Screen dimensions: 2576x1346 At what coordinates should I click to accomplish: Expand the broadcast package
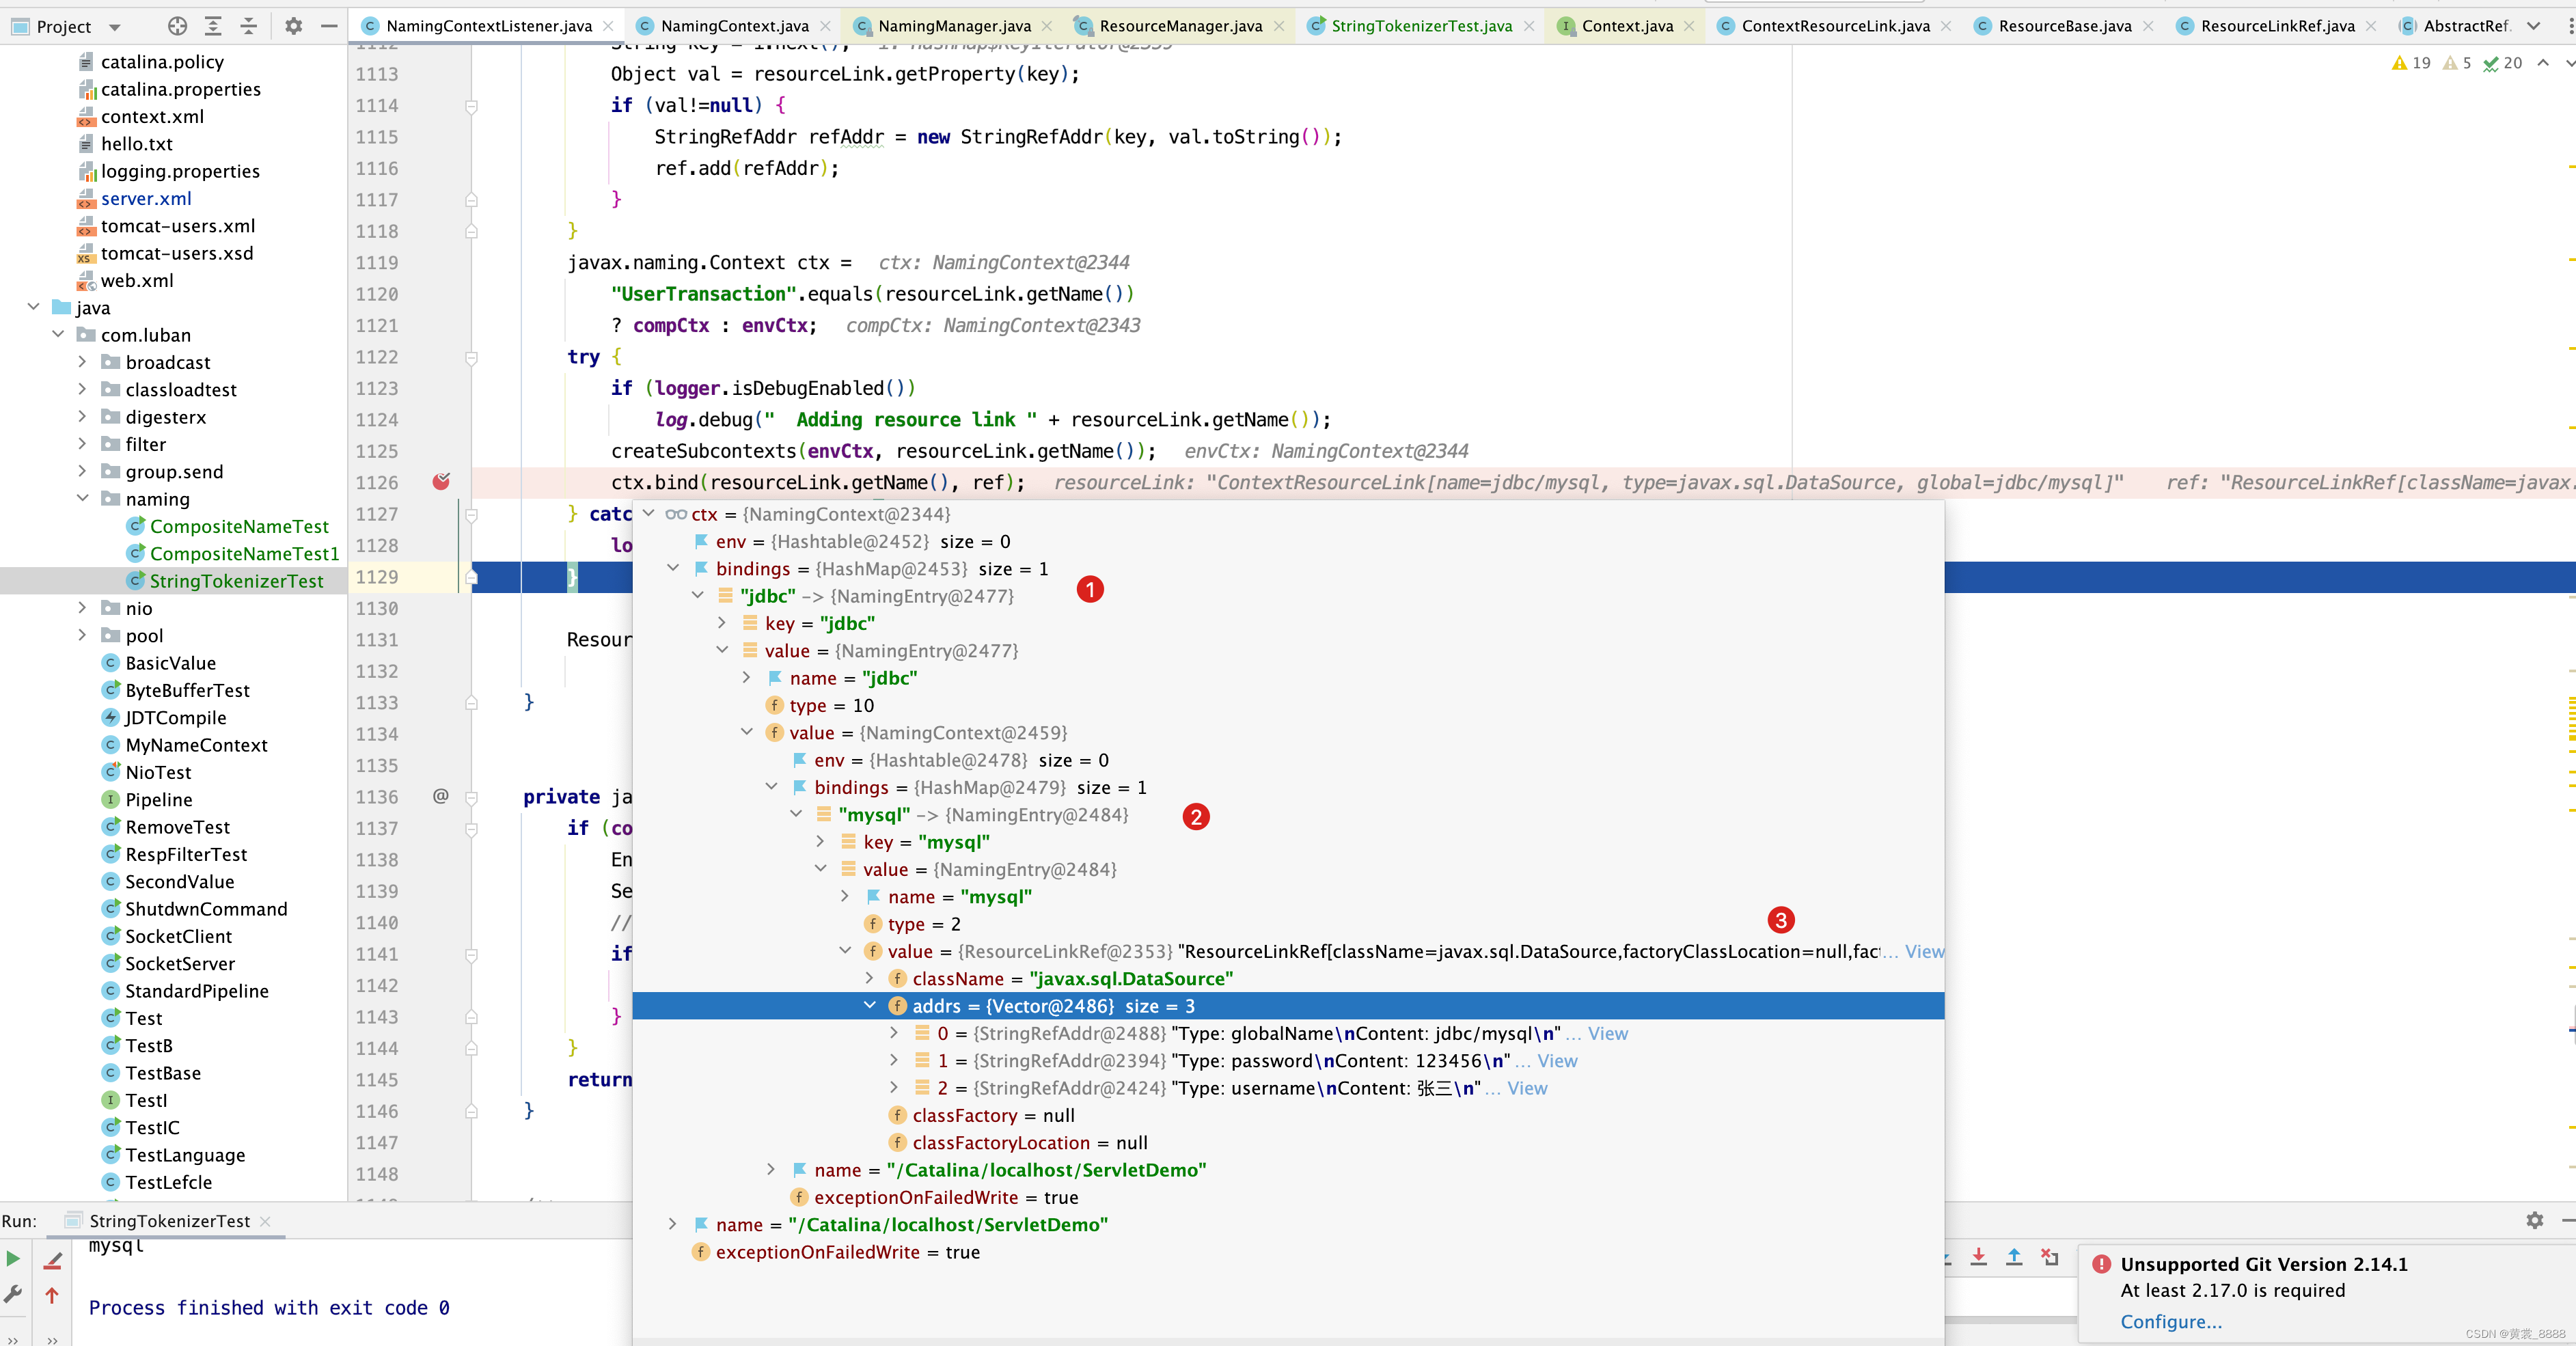click(x=83, y=362)
